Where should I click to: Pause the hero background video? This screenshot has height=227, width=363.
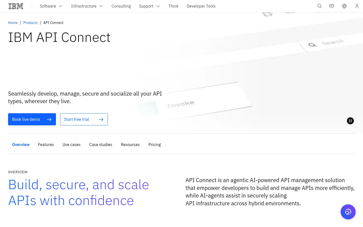(x=350, y=121)
